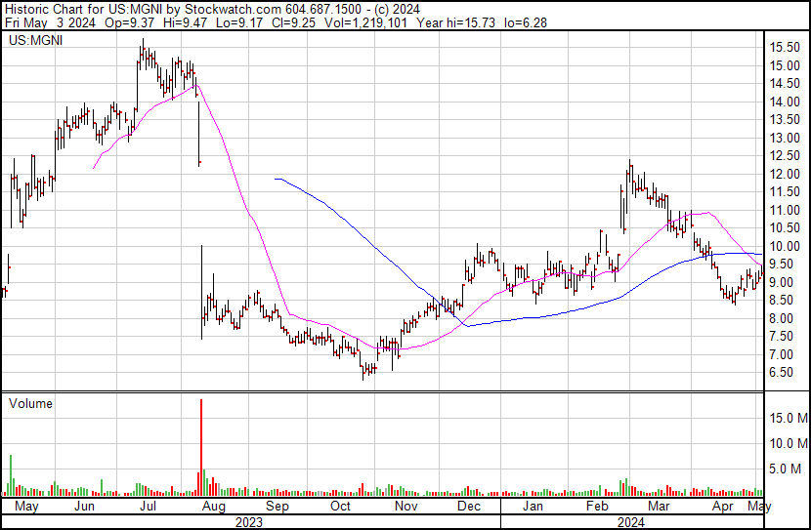Viewport: 811px width, 530px height.
Task: Select the Nov month label on time axis
Action: (x=405, y=508)
